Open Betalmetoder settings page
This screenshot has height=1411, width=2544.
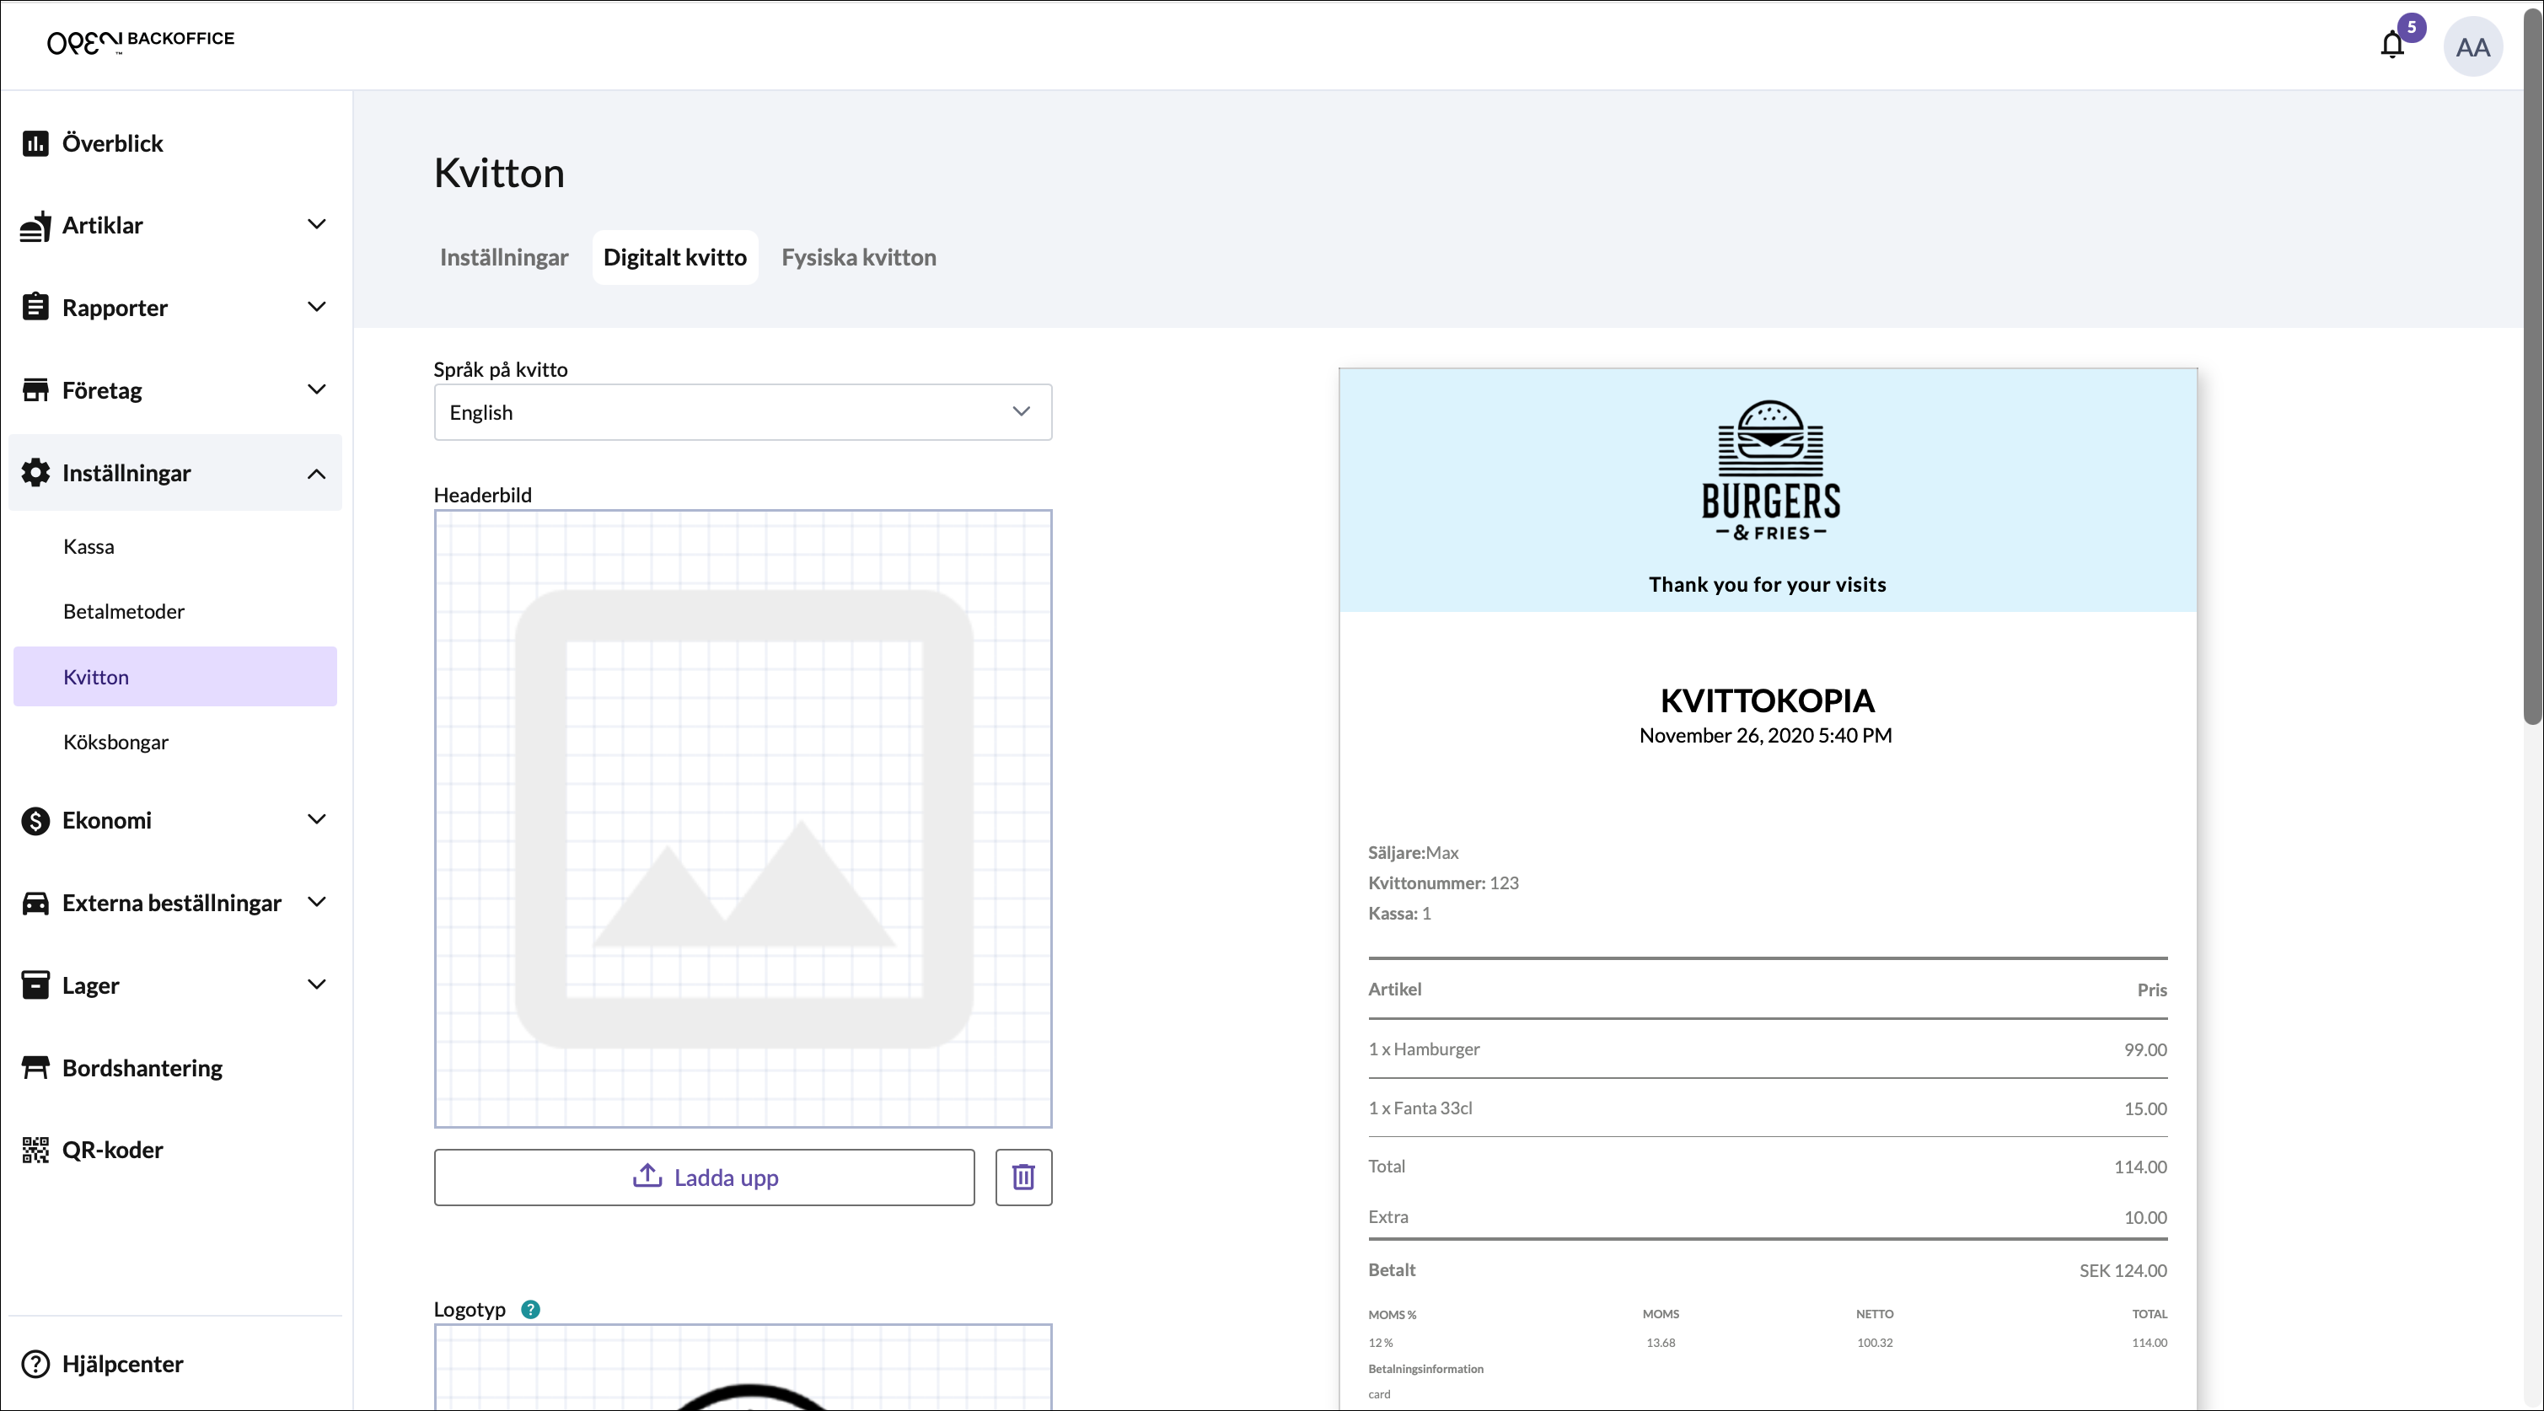(x=123, y=611)
